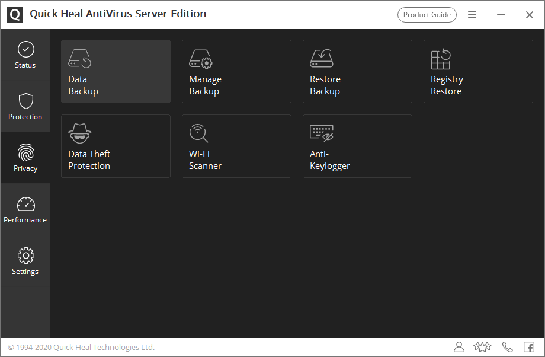Switch to the Protection tab
The height and width of the screenshot is (357, 545).
pos(25,107)
